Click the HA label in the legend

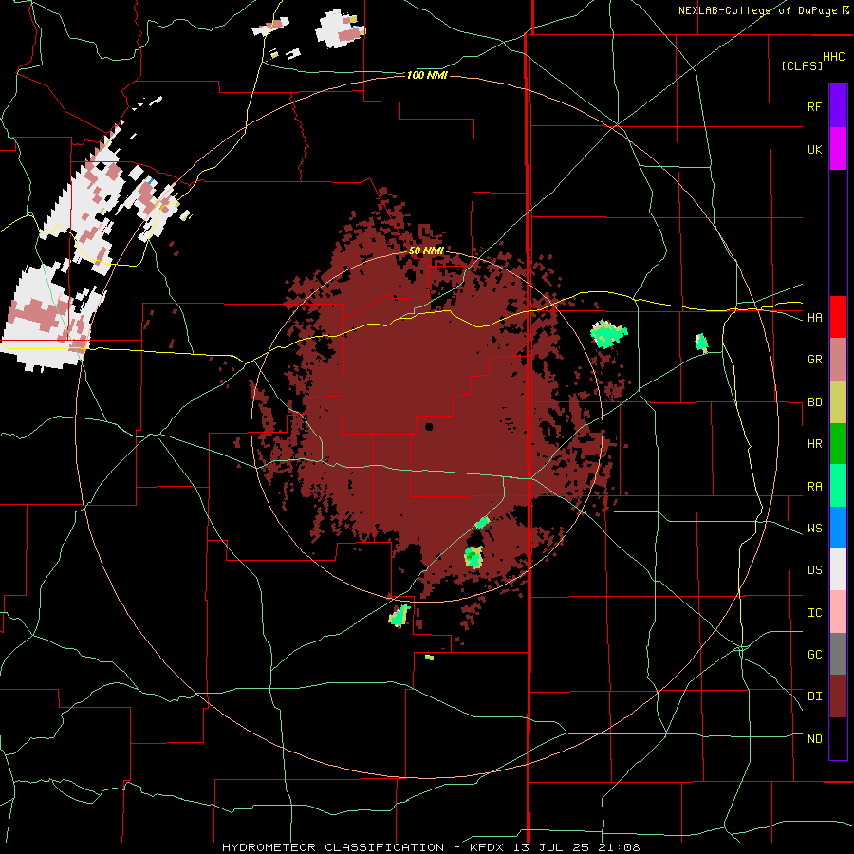pos(814,317)
